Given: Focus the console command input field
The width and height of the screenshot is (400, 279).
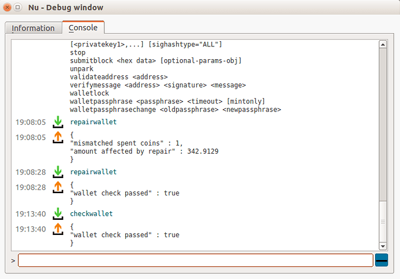Looking at the screenshot, I should (195, 260).
